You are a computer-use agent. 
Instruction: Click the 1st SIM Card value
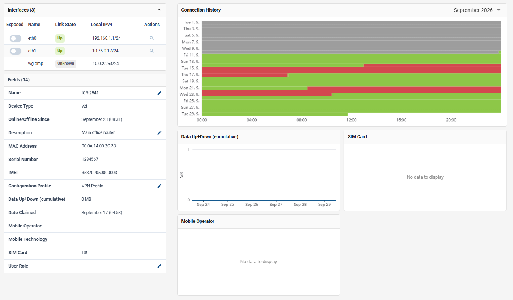85,252
